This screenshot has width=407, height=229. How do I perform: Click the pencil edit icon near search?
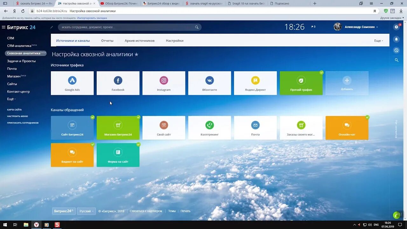[x=52, y=27]
